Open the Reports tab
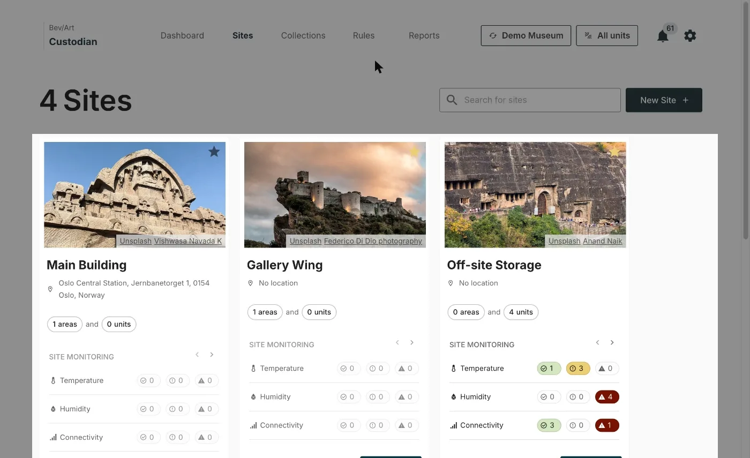The height and width of the screenshot is (458, 750). [x=424, y=35]
